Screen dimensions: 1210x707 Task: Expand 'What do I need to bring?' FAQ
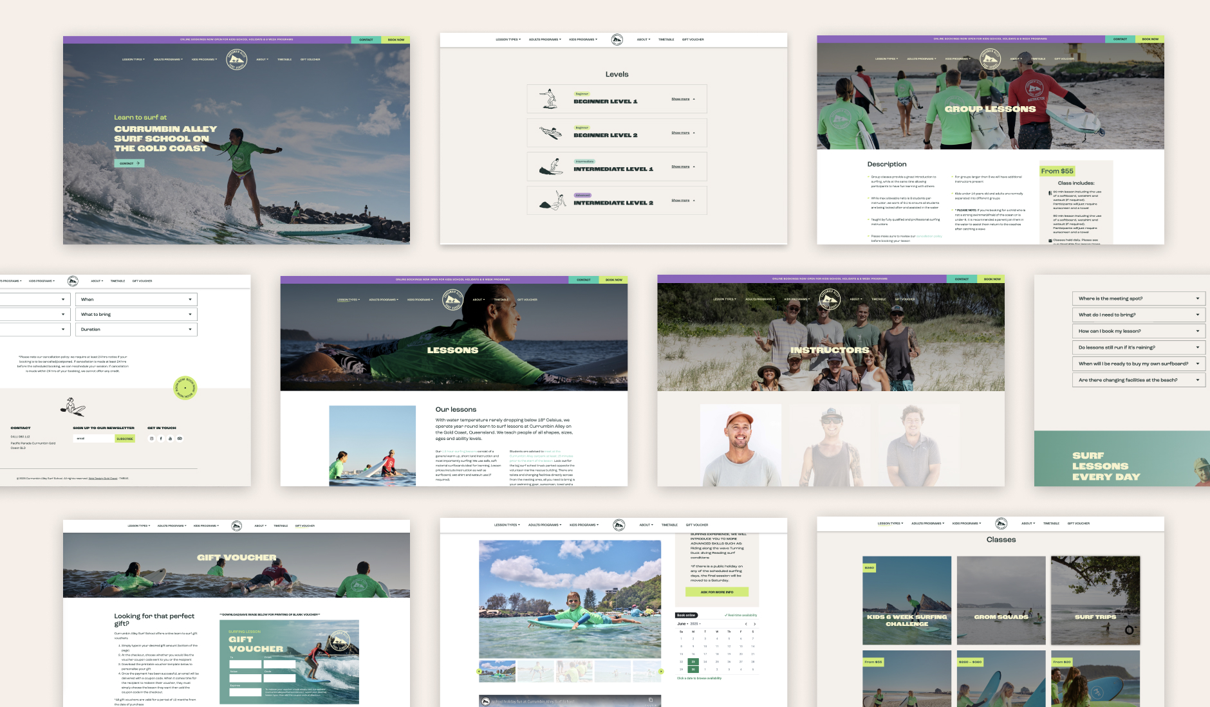1138,315
